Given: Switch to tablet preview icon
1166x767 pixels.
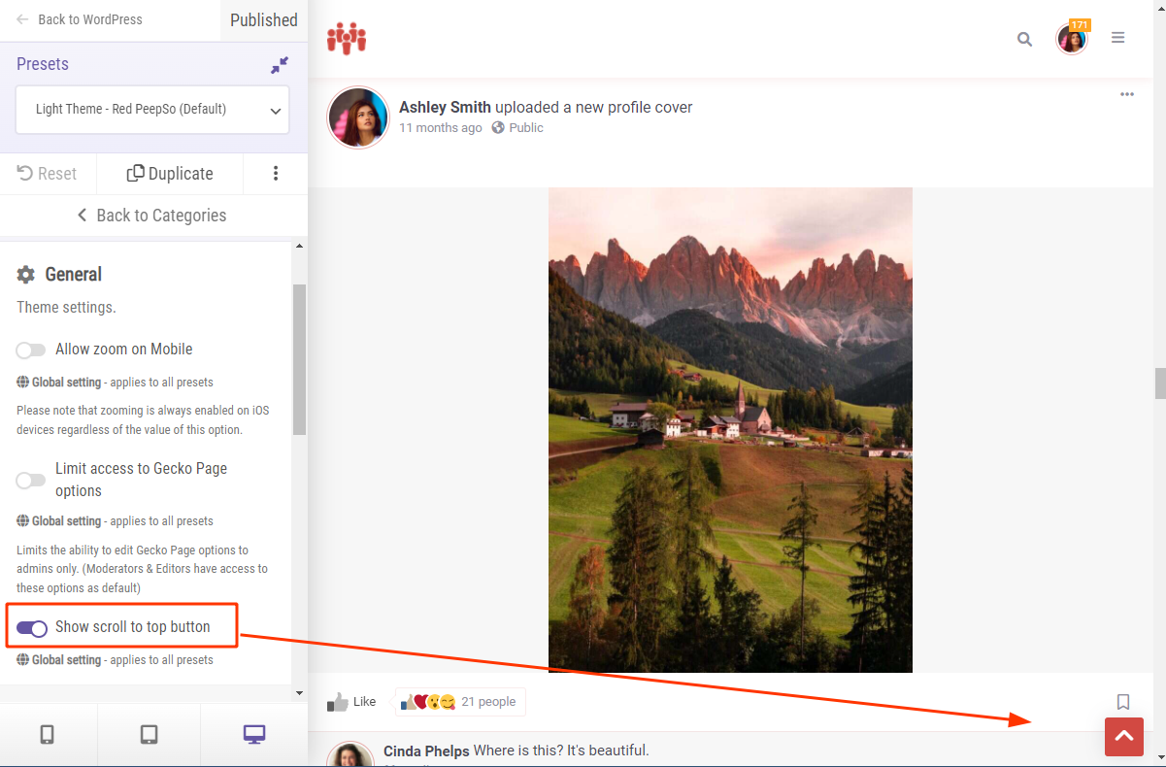Looking at the screenshot, I should pos(149,735).
